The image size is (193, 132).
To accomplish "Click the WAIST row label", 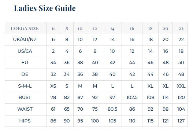I will click(x=25, y=109).
